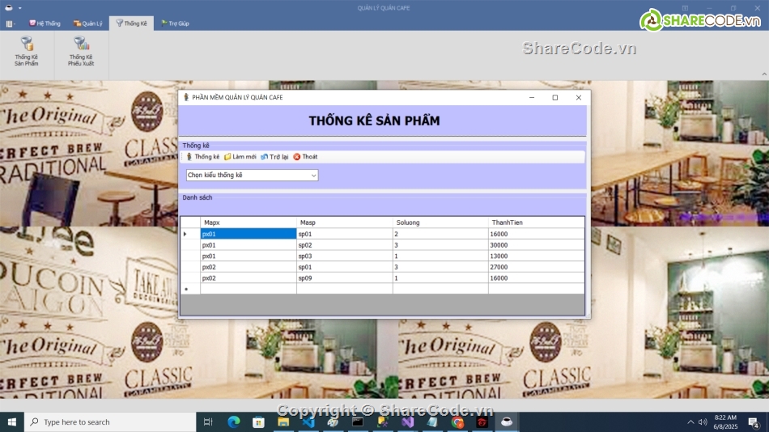Viewport: 769px width, 432px height.
Task: Click px02 cell in sp09 row
Action: click(249, 278)
